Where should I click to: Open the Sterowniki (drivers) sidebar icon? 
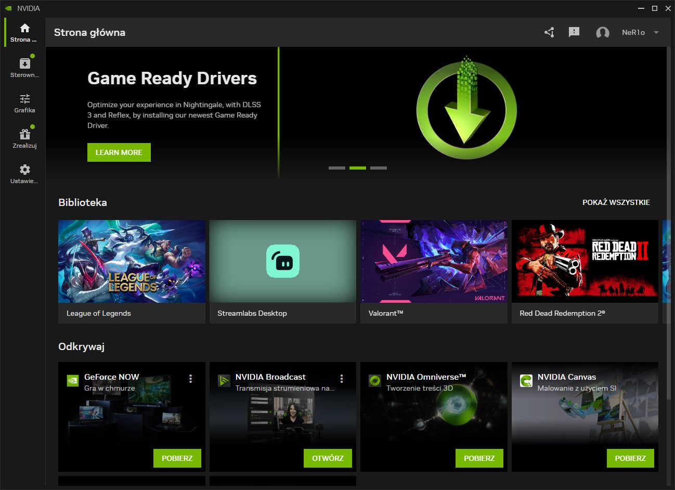coord(24,64)
